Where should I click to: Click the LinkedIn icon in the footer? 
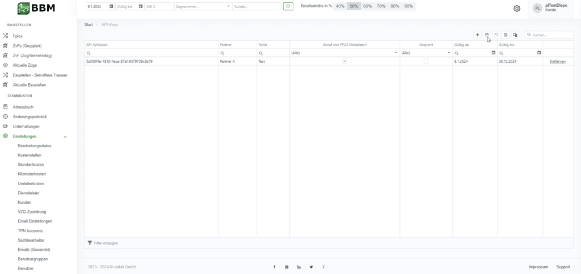tap(299, 267)
